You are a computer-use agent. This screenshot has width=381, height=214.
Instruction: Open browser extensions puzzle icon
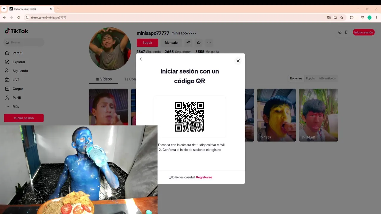click(352, 18)
